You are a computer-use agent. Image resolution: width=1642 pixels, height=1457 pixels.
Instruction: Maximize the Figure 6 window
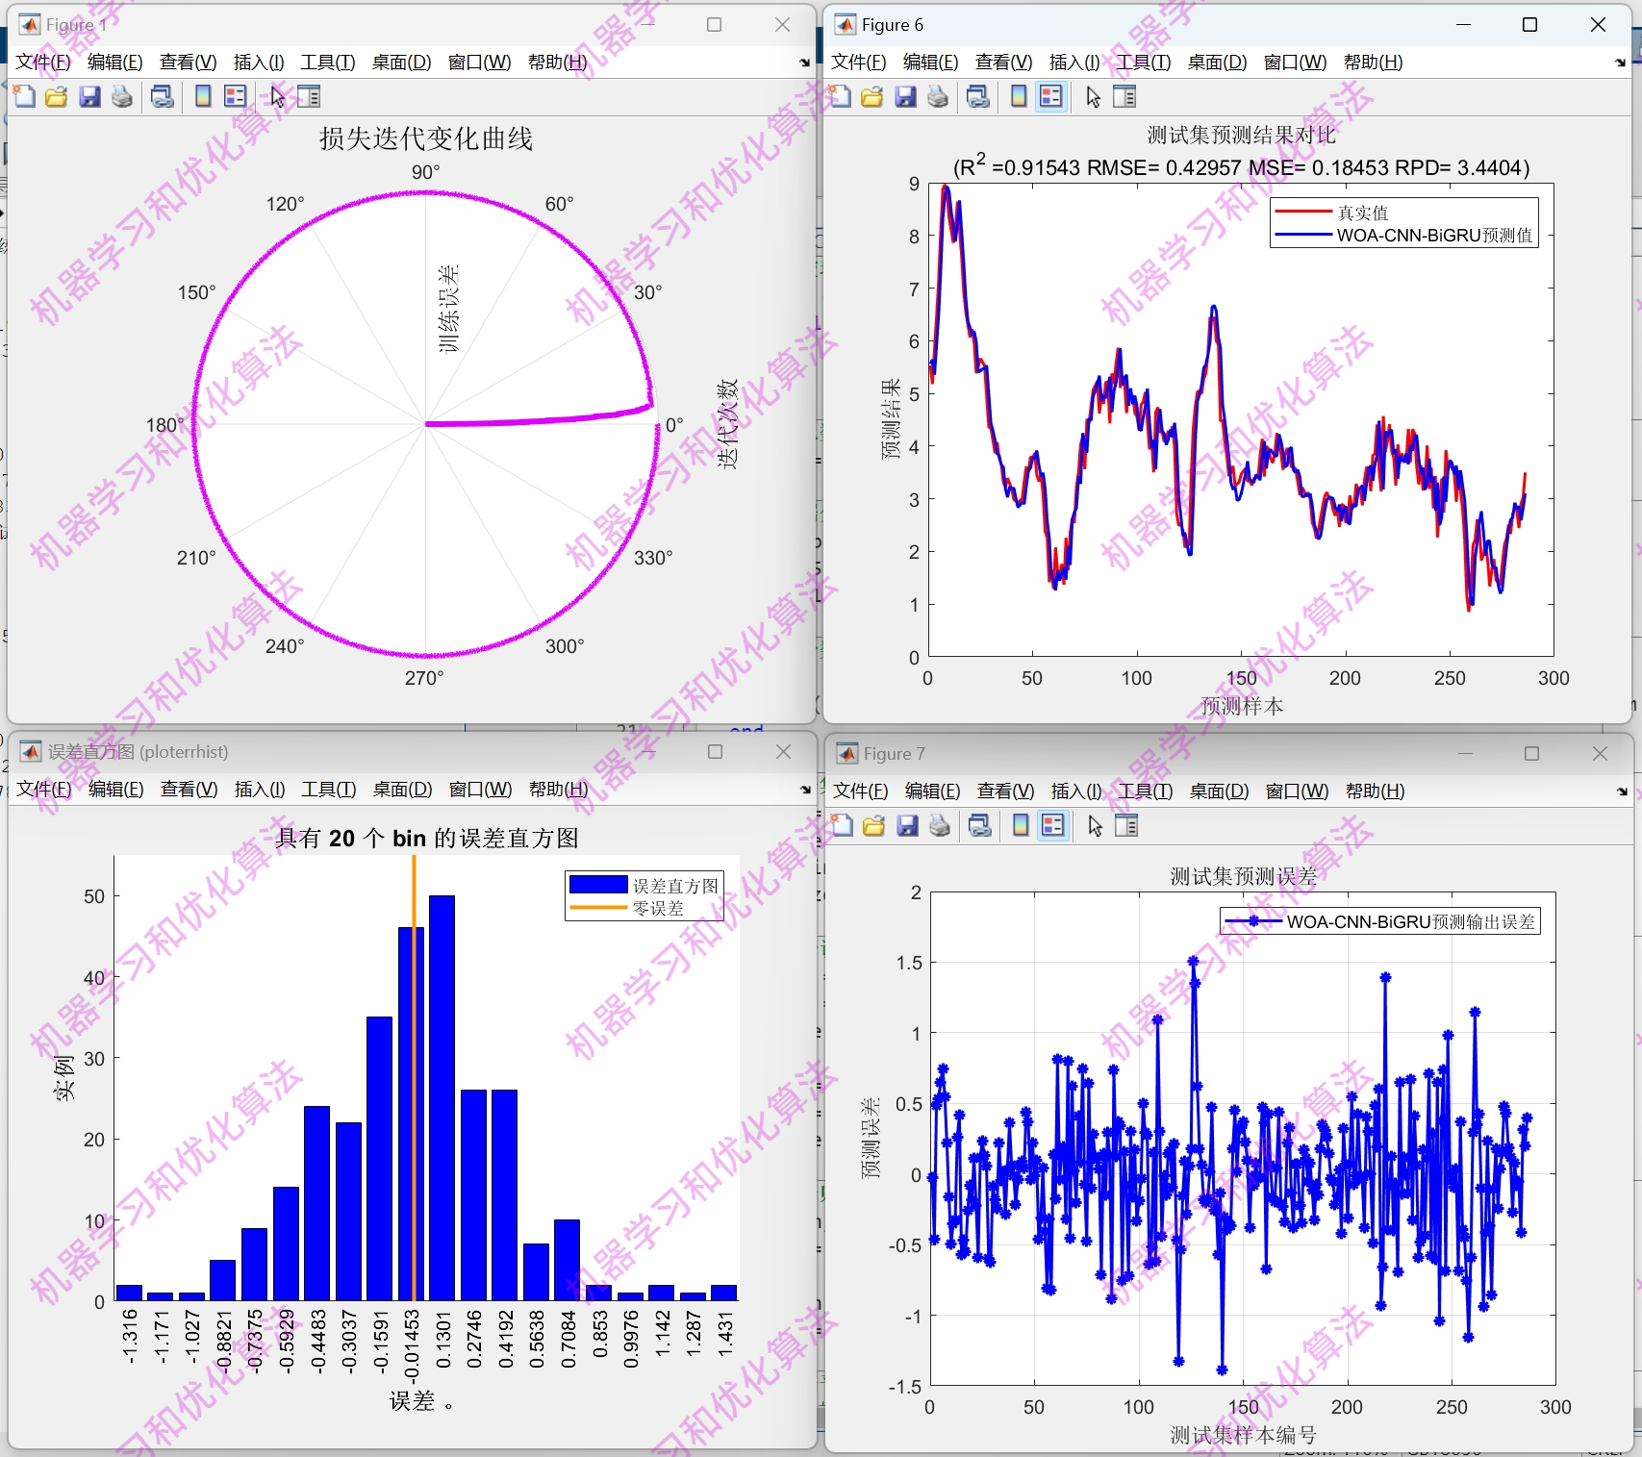point(1529,25)
